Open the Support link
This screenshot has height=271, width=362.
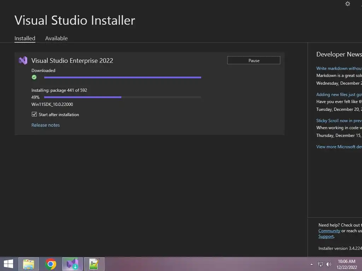pyautogui.click(x=326, y=236)
